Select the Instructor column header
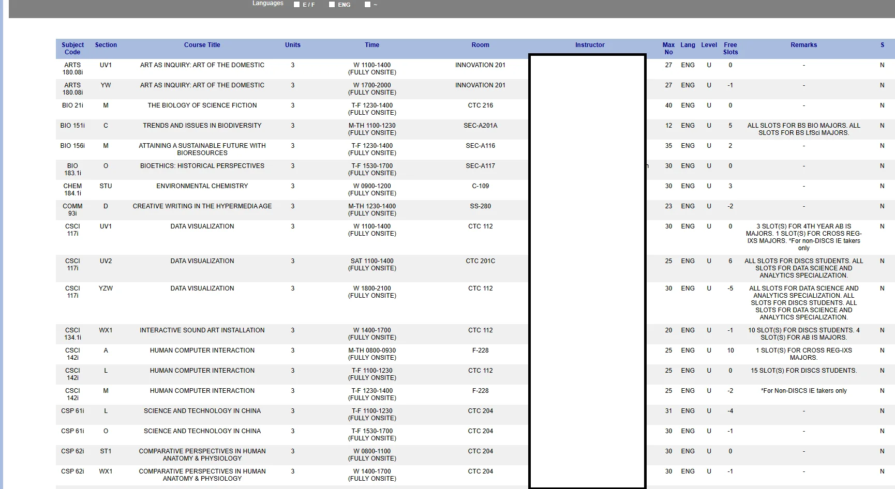Screen dimensions: 895x489 click(590, 45)
